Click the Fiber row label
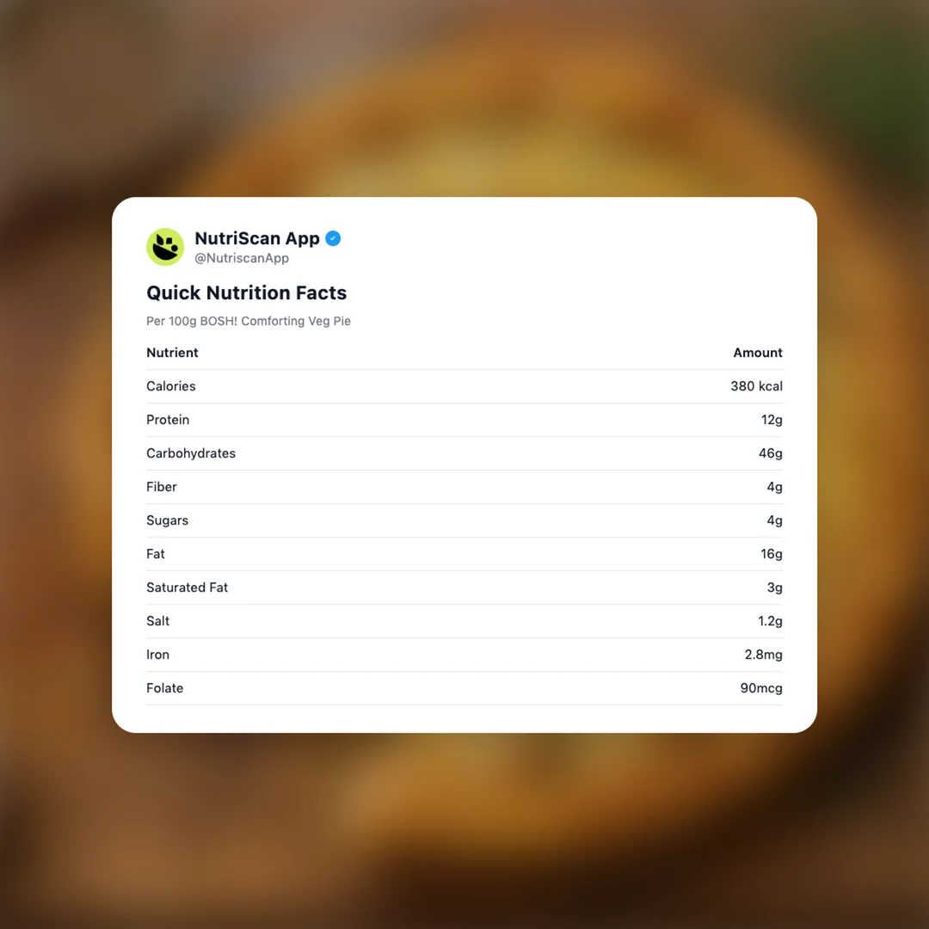This screenshot has width=929, height=929. (x=162, y=487)
